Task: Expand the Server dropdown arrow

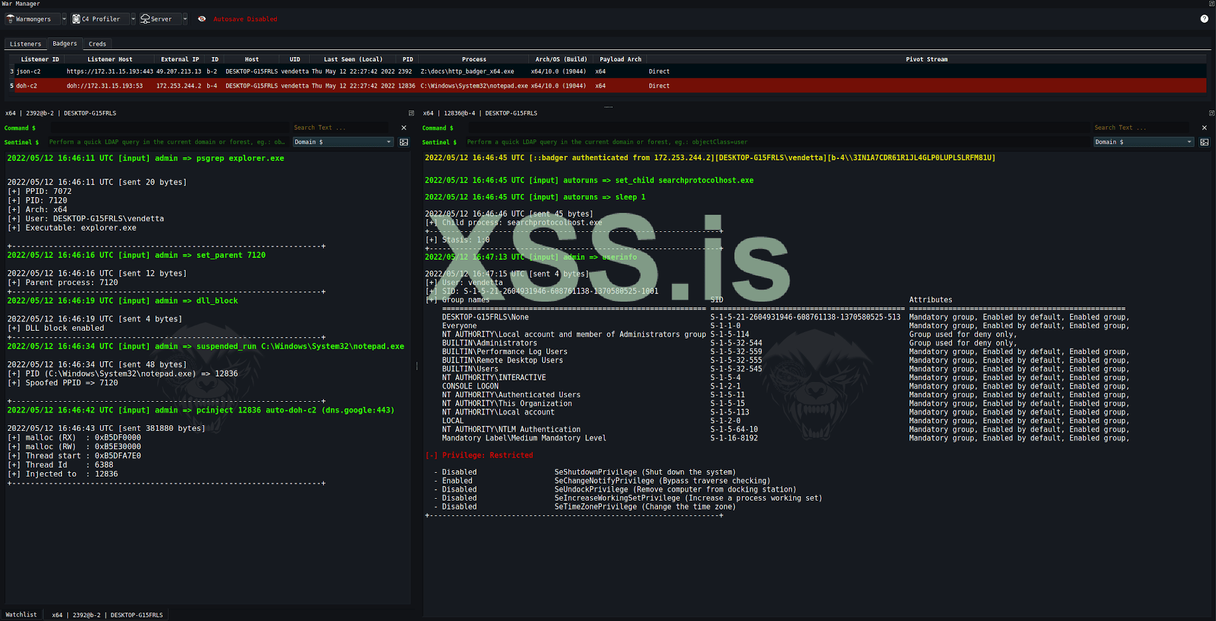Action: (x=185, y=19)
